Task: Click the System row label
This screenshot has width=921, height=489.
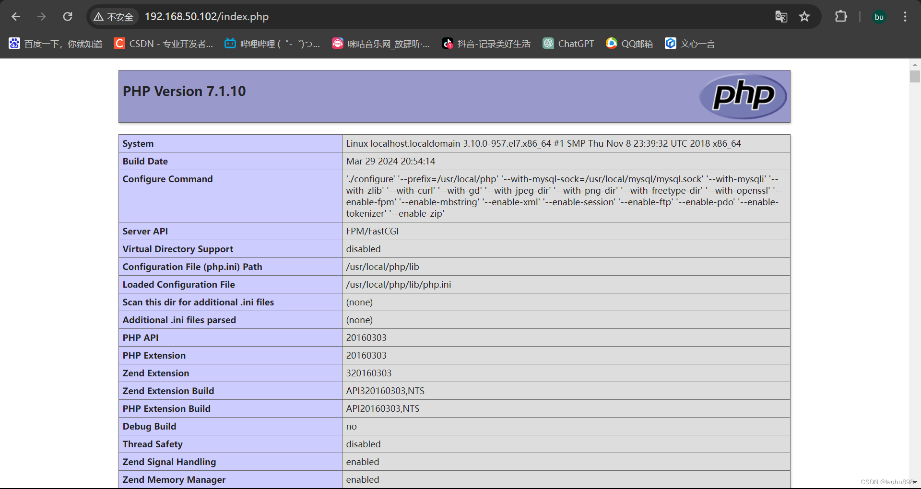Action: (x=138, y=143)
